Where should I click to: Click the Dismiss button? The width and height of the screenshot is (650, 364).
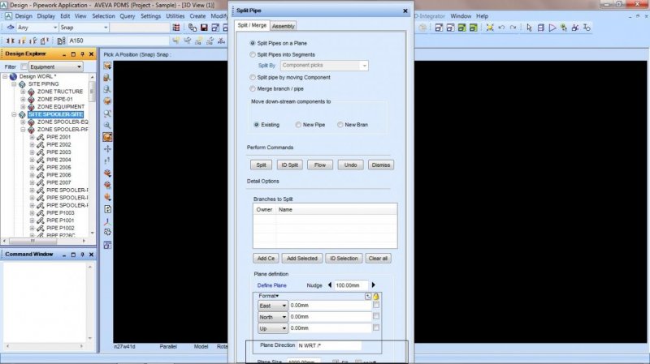[380, 165]
